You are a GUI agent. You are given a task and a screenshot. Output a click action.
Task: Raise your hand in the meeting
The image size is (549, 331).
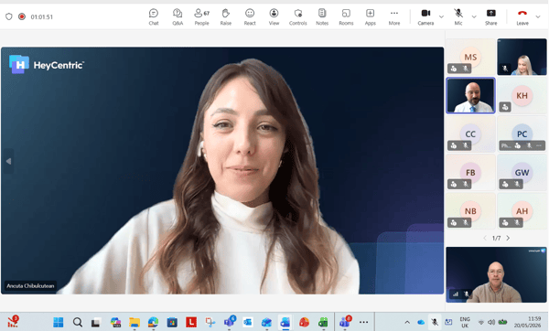click(226, 16)
